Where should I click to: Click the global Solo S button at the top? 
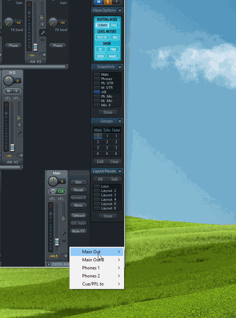(x=107, y=2)
